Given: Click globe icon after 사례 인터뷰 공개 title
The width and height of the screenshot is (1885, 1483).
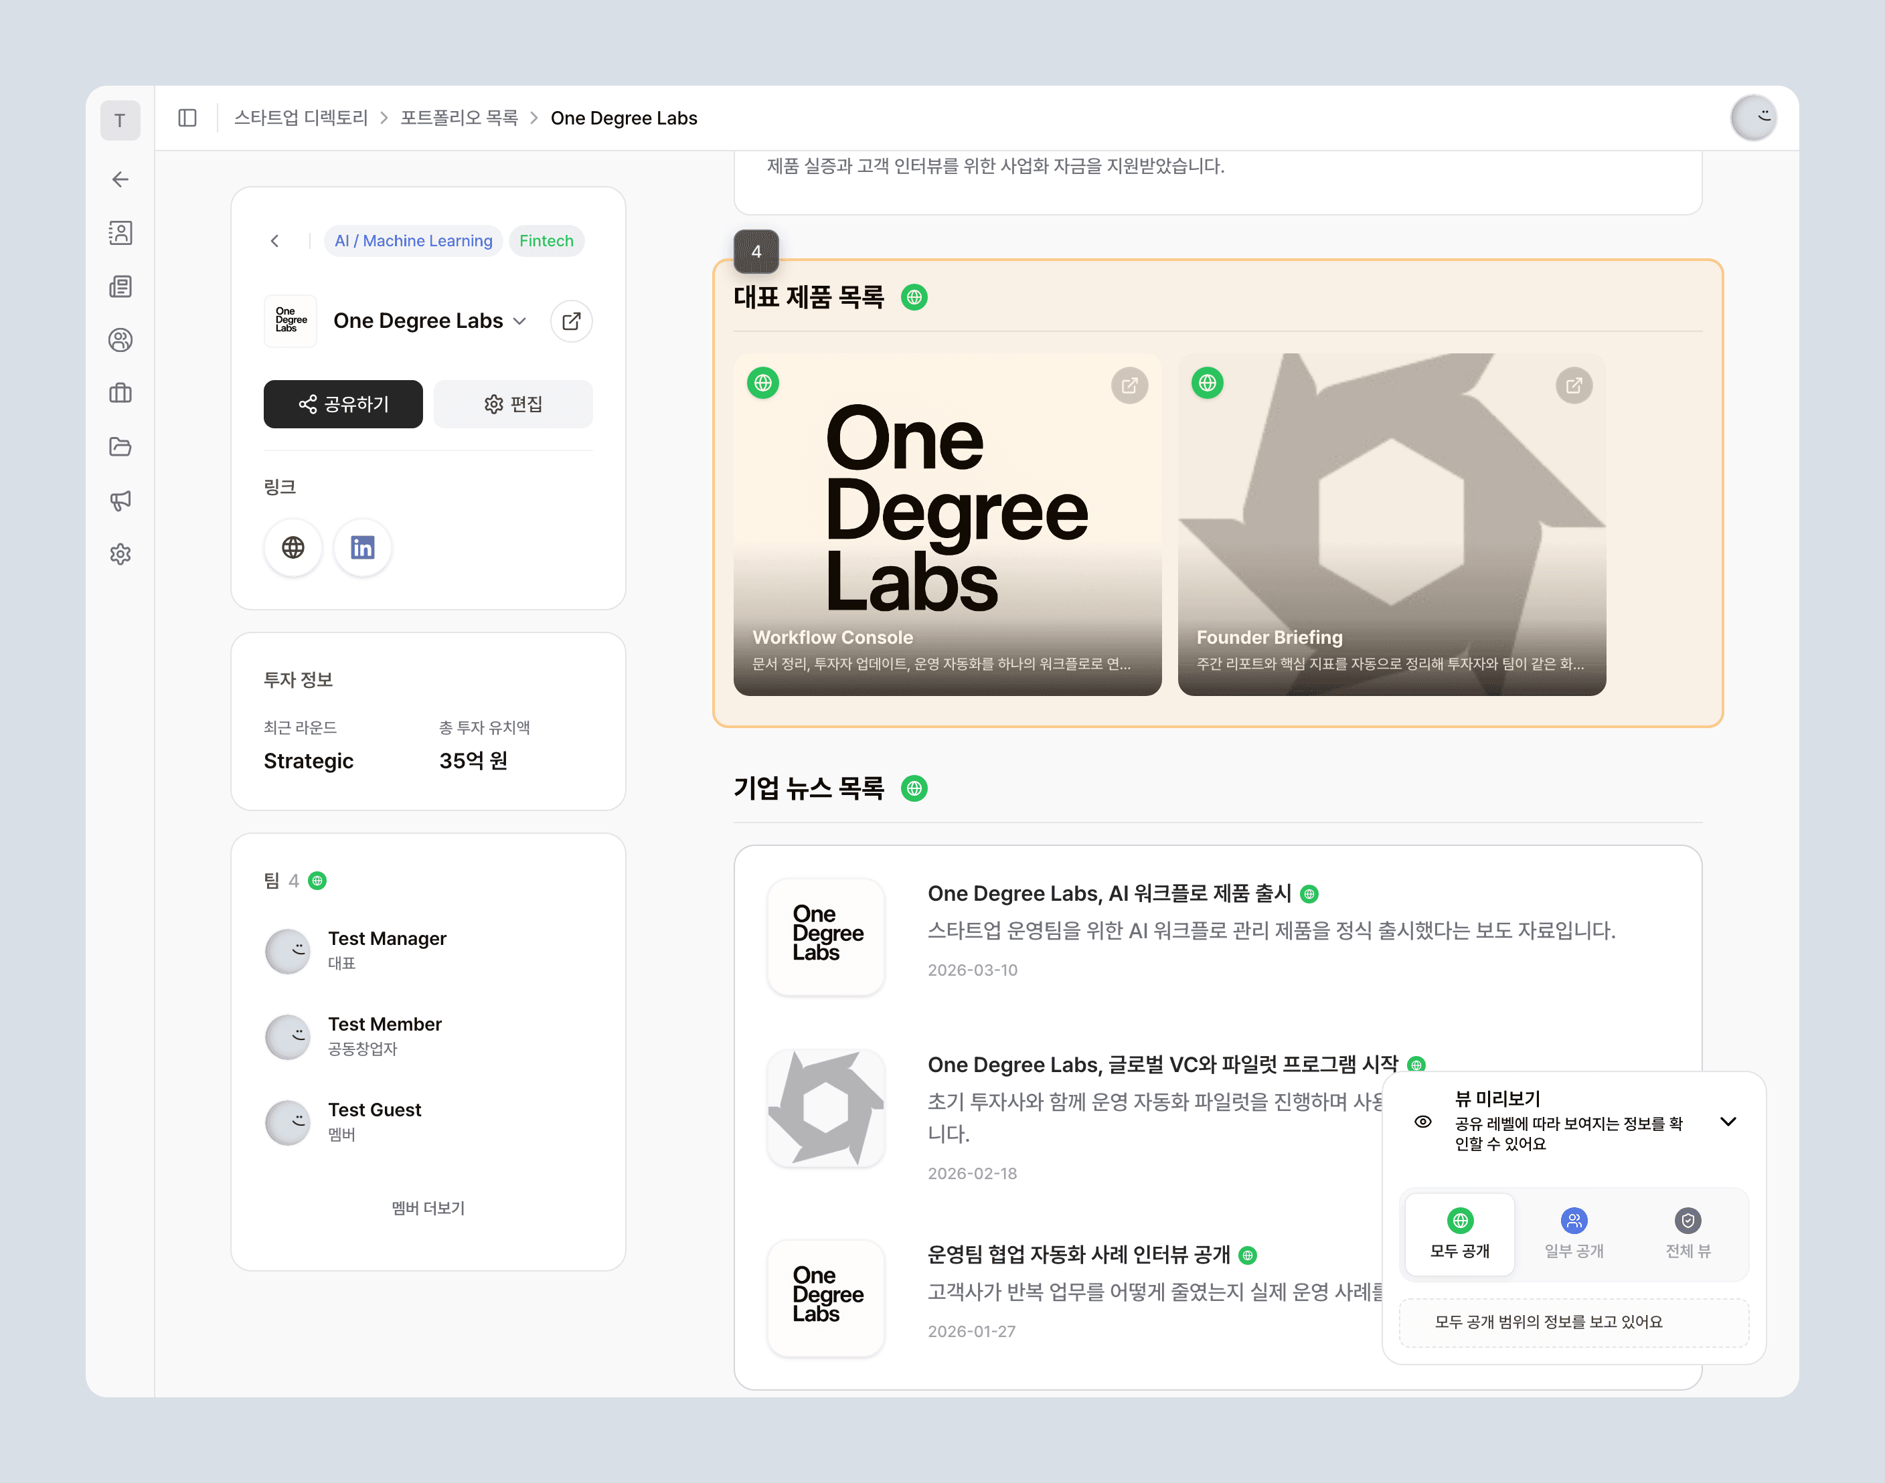Looking at the screenshot, I should click(x=1248, y=1255).
